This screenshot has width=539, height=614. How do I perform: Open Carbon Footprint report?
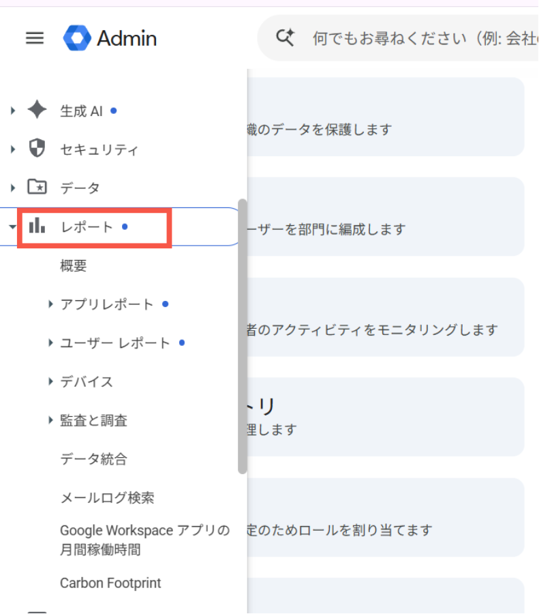[110, 583]
